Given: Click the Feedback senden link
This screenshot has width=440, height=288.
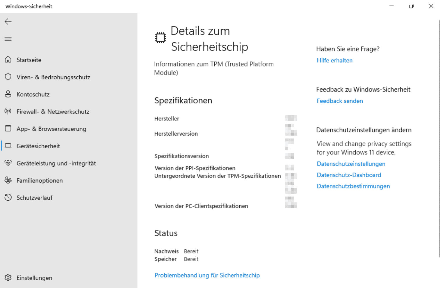Looking at the screenshot, I should point(340,101).
